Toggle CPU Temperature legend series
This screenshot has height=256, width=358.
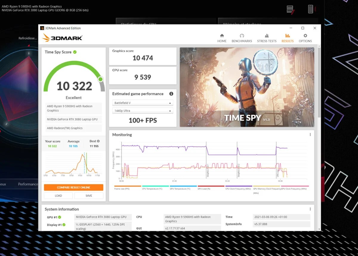tap(155, 187)
